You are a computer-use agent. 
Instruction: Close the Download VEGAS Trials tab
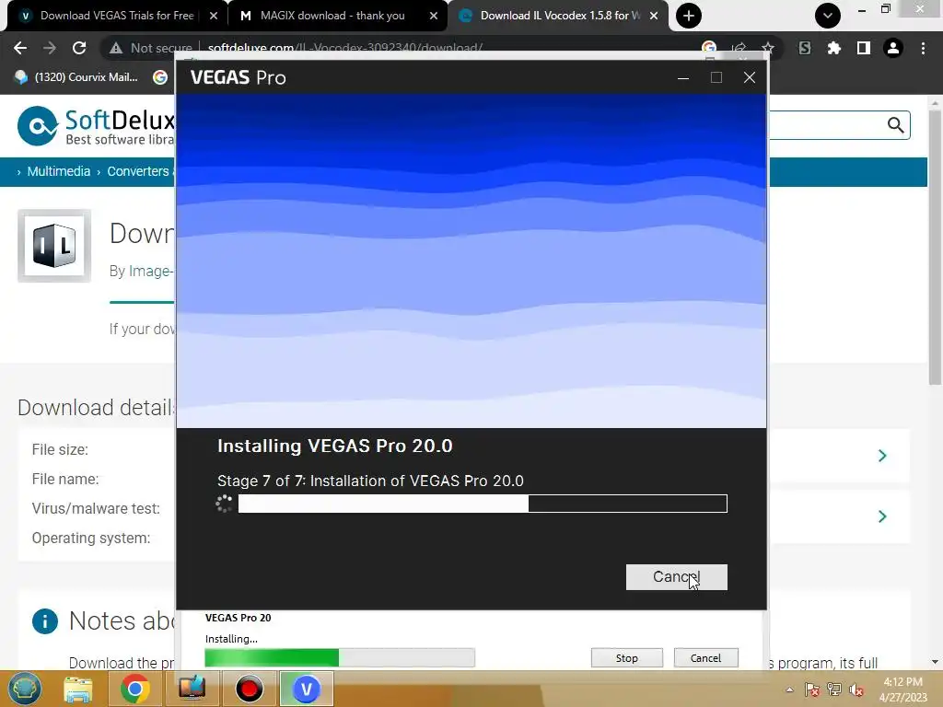[214, 17]
